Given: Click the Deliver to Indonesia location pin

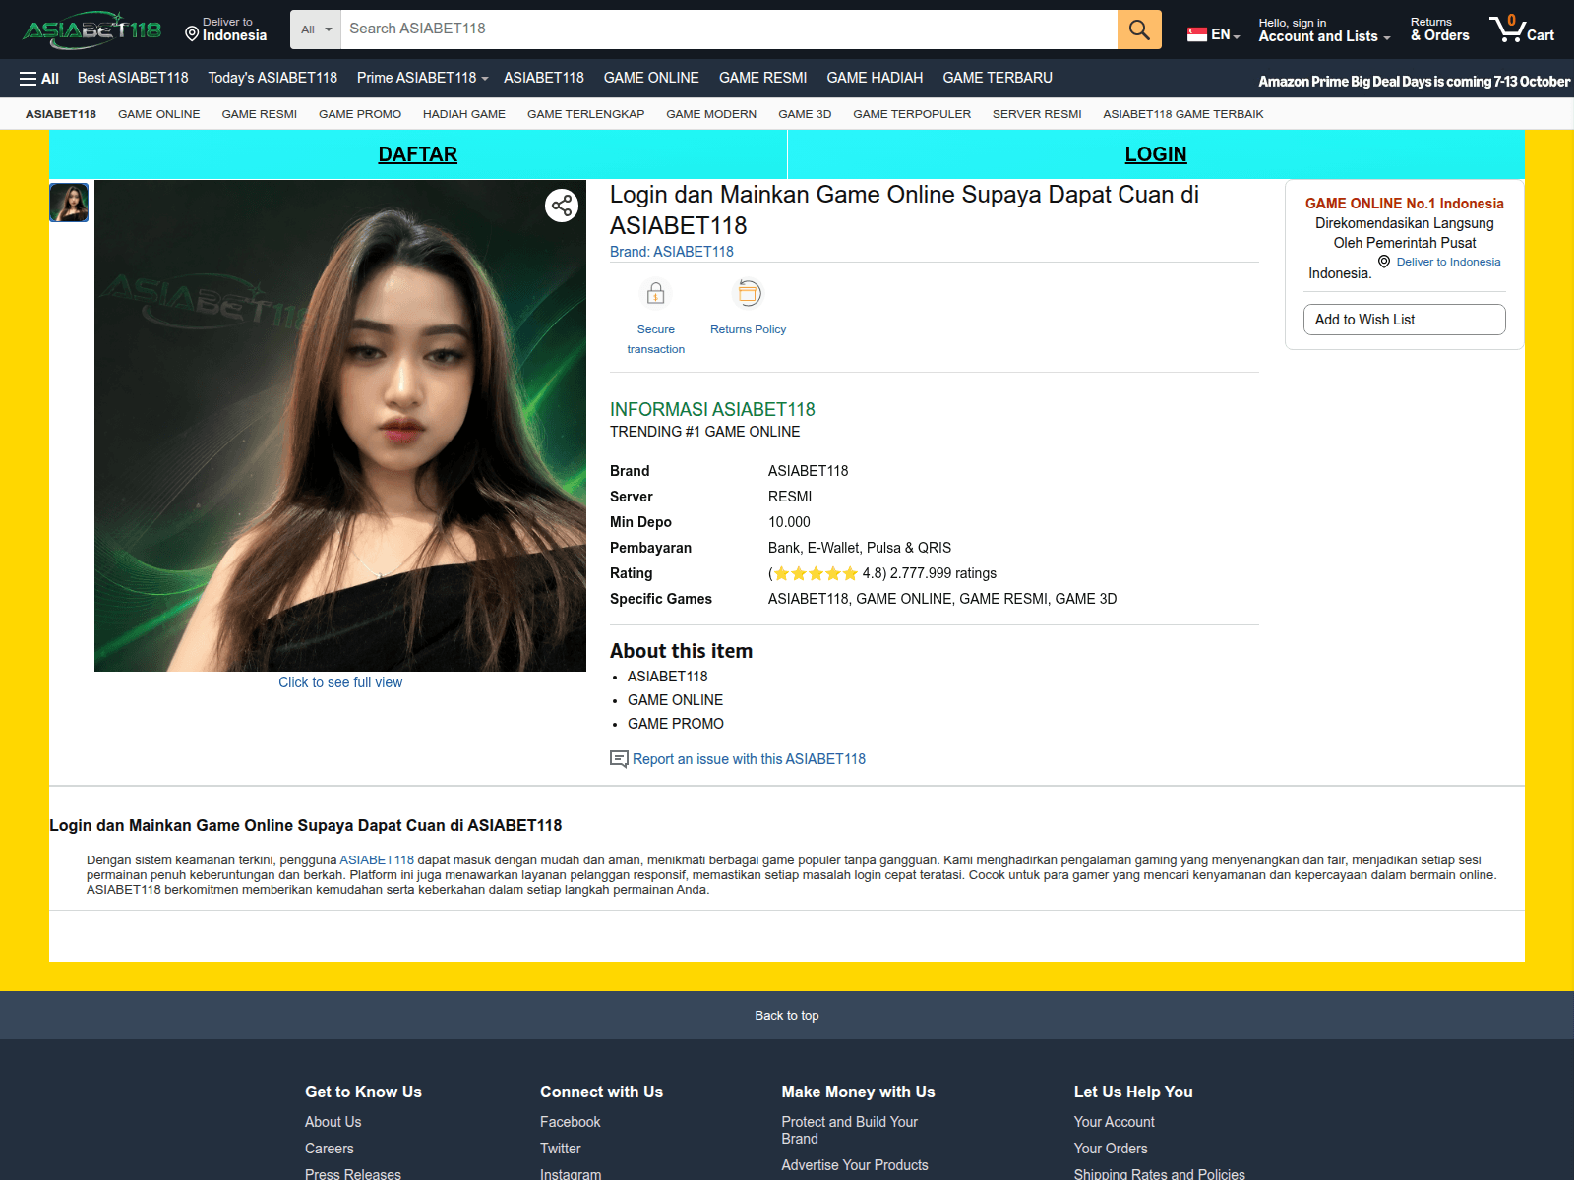Looking at the screenshot, I should click(192, 34).
